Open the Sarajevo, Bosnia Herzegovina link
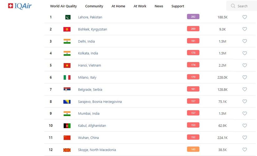The height and width of the screenshot is (156, 257). 100,102
